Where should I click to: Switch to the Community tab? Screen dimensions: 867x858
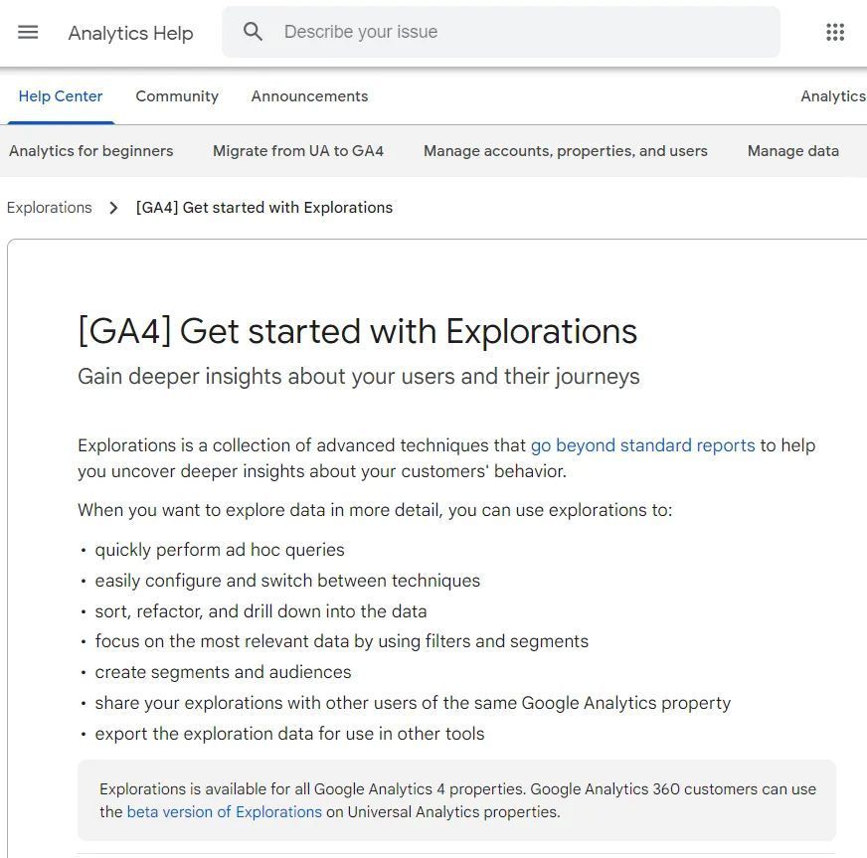177,96
